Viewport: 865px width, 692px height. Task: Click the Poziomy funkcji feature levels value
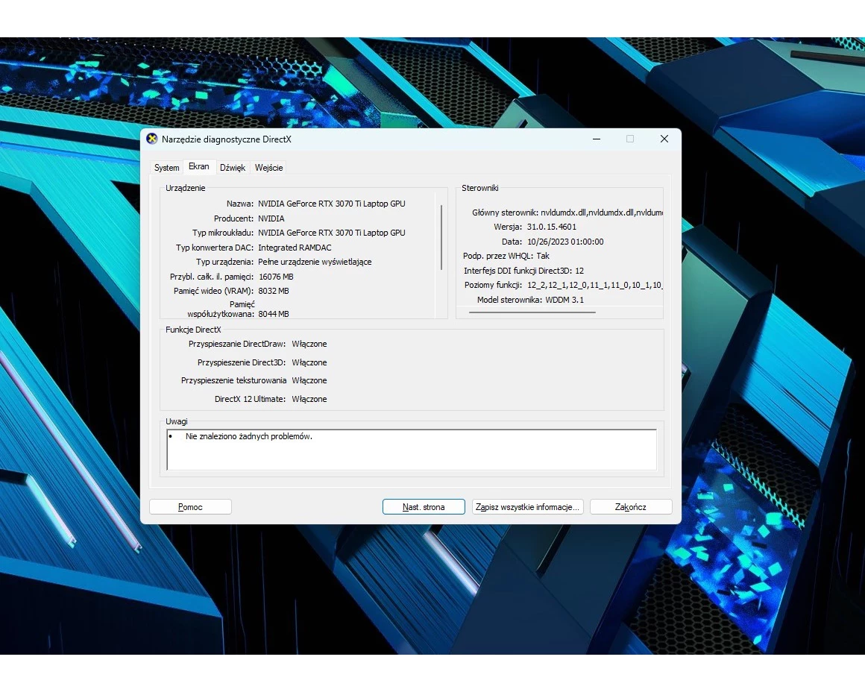[595, 286]
